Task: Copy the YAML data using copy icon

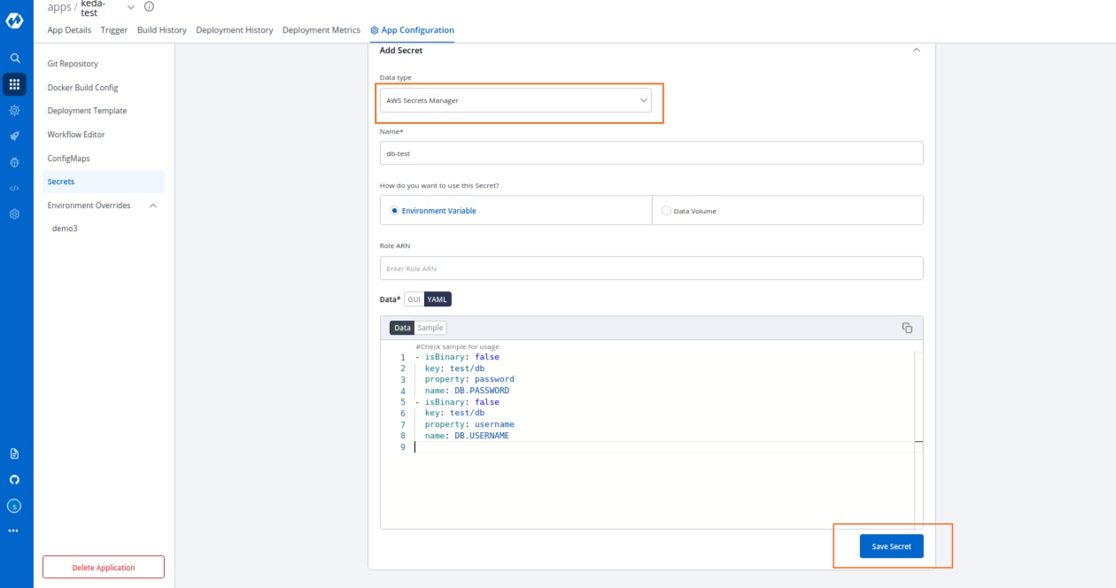Action: point(907,328)
